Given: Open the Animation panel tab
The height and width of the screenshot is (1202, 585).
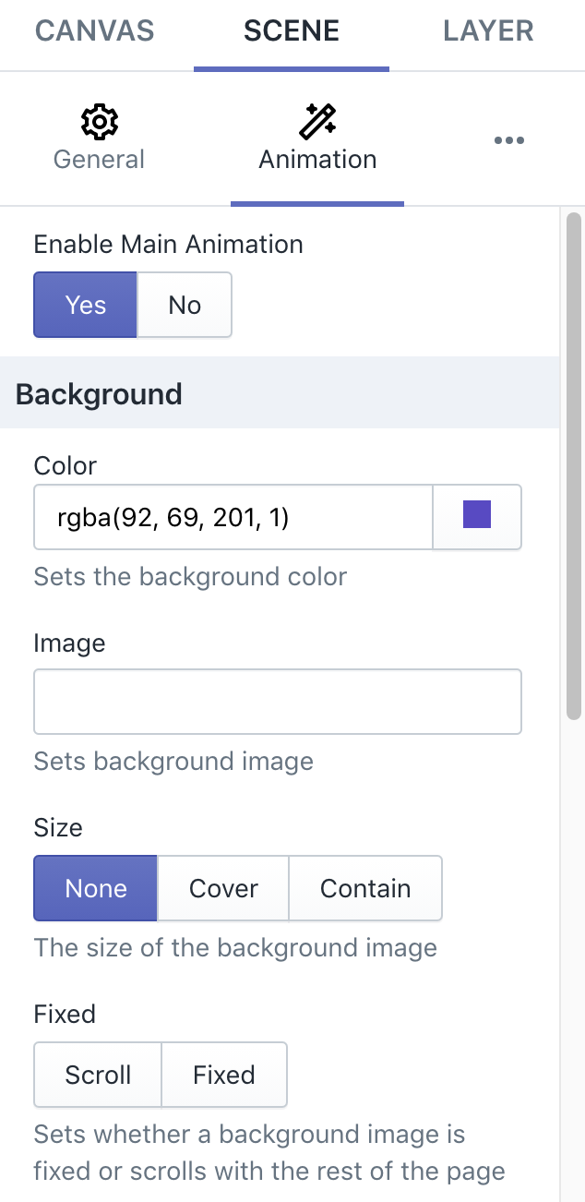Looking at the screenshot, I should [317, 159].
